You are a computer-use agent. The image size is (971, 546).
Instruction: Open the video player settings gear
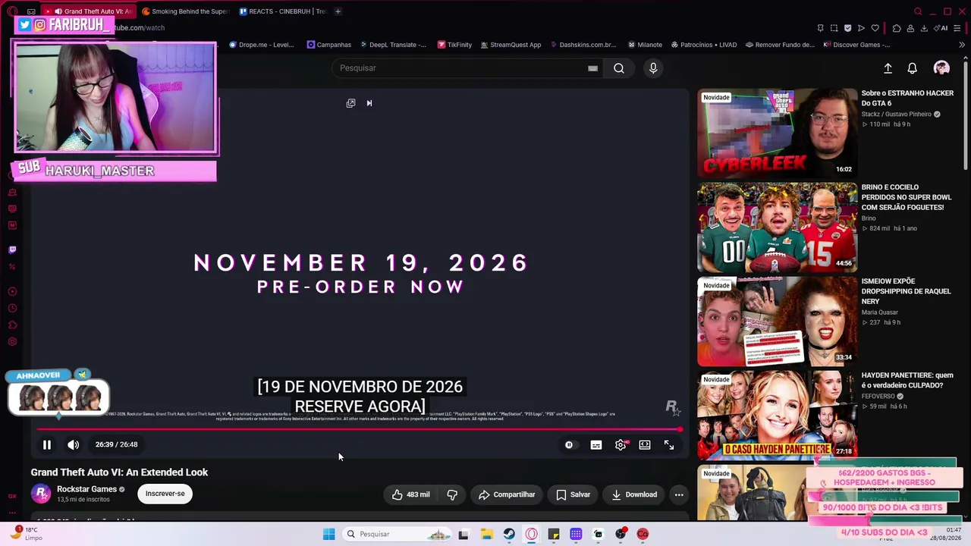coord(621,445)
